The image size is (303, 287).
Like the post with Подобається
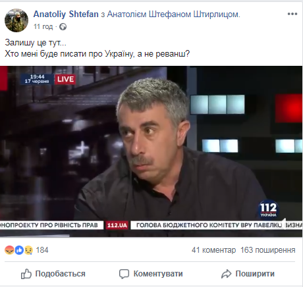(x=53, y=274)
